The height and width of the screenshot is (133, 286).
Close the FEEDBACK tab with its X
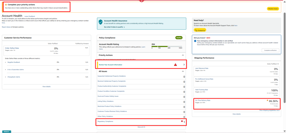coord(10,132)
